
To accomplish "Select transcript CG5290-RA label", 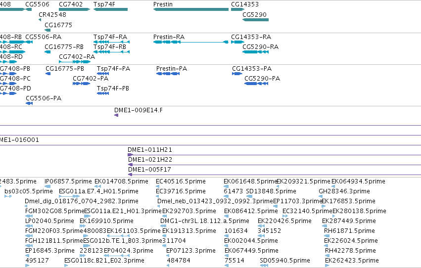I will (260, 46).
